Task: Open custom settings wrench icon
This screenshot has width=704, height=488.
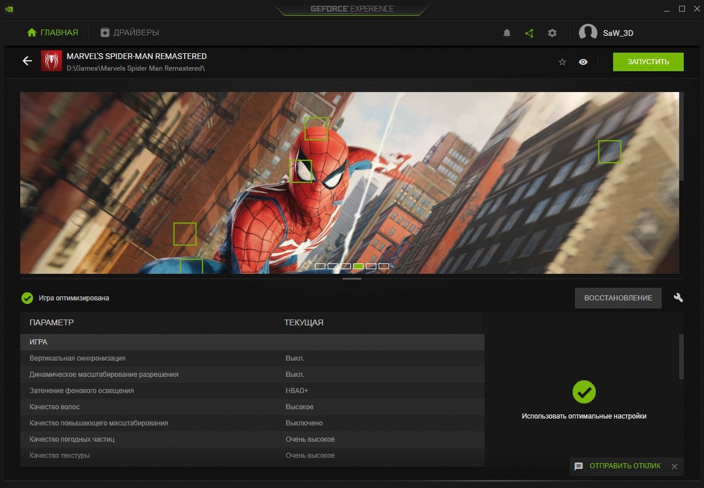Action: pyautogui.click(x=679, y=298)
